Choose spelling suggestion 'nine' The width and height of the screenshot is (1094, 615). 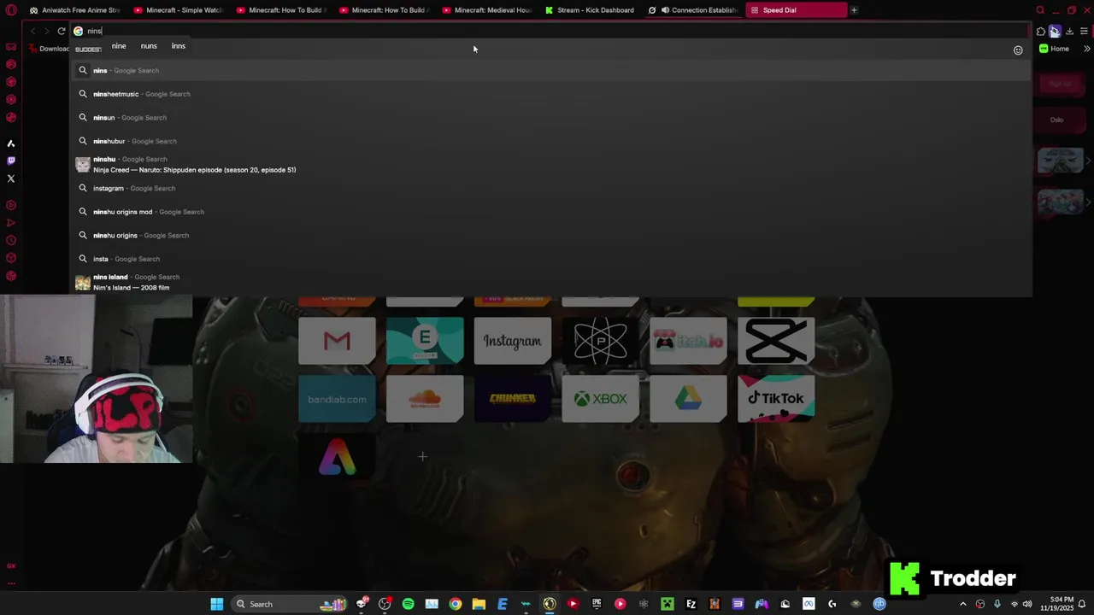(119, 46)
